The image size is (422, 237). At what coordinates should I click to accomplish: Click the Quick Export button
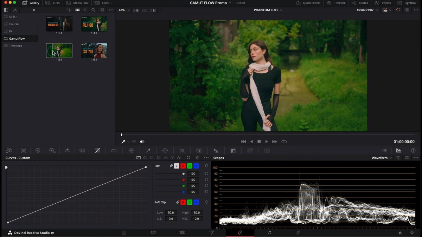[x=308, y=3]
